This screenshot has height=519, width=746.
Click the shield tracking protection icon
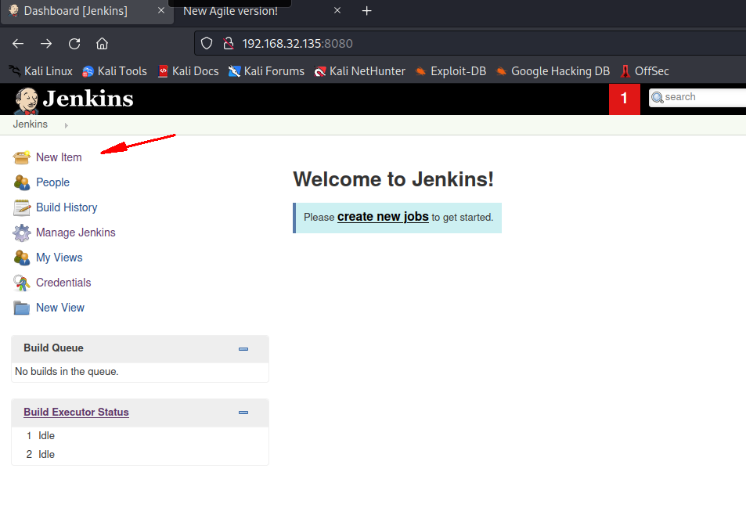pyautogui.click(x=207, y=43)
